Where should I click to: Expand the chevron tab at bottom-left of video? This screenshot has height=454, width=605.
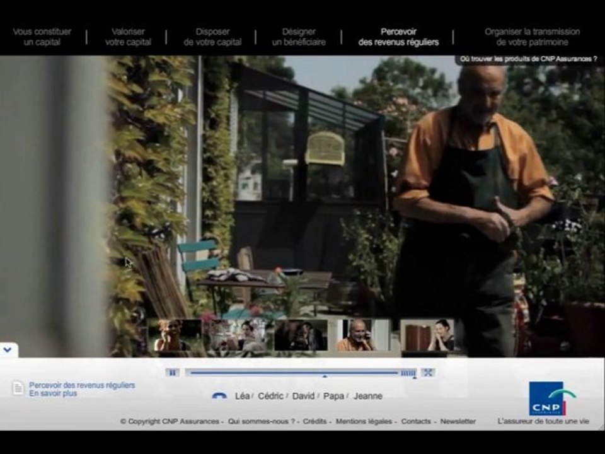click(x=8, y=350)
